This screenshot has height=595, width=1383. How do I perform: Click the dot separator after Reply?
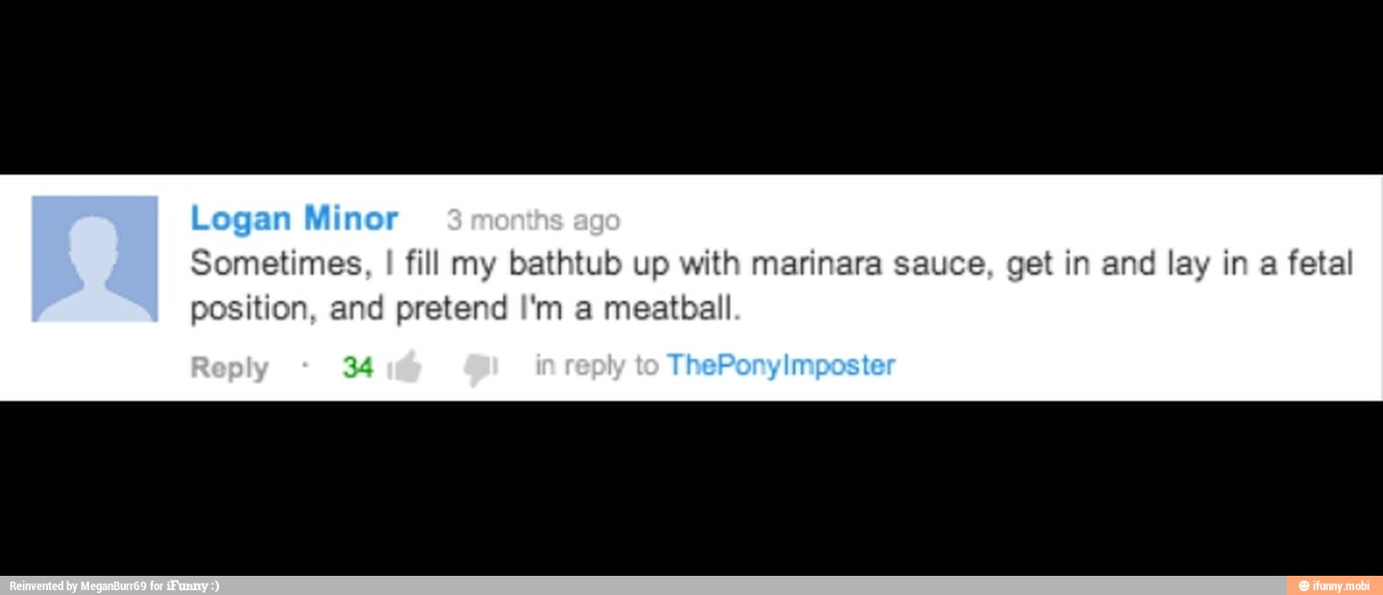[304, 365]
